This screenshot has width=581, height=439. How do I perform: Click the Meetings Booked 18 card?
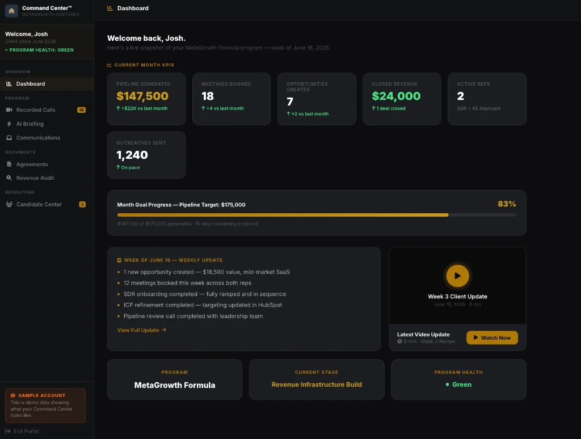tap(231, 99)
